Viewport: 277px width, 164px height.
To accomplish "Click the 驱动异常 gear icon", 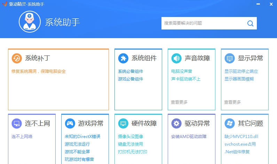I will click(x=176, y=123).
